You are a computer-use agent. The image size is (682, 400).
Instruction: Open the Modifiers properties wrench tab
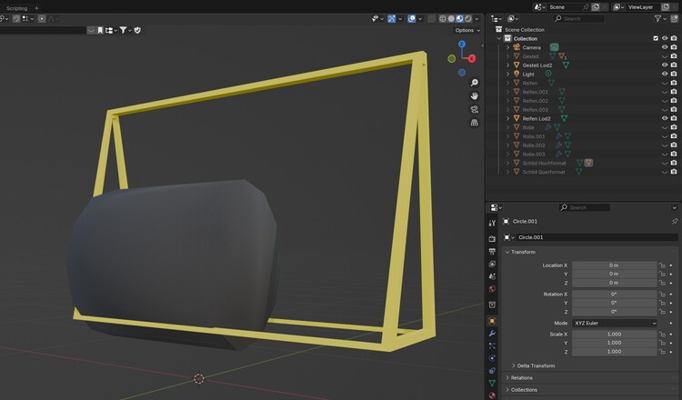coord(492,334)
